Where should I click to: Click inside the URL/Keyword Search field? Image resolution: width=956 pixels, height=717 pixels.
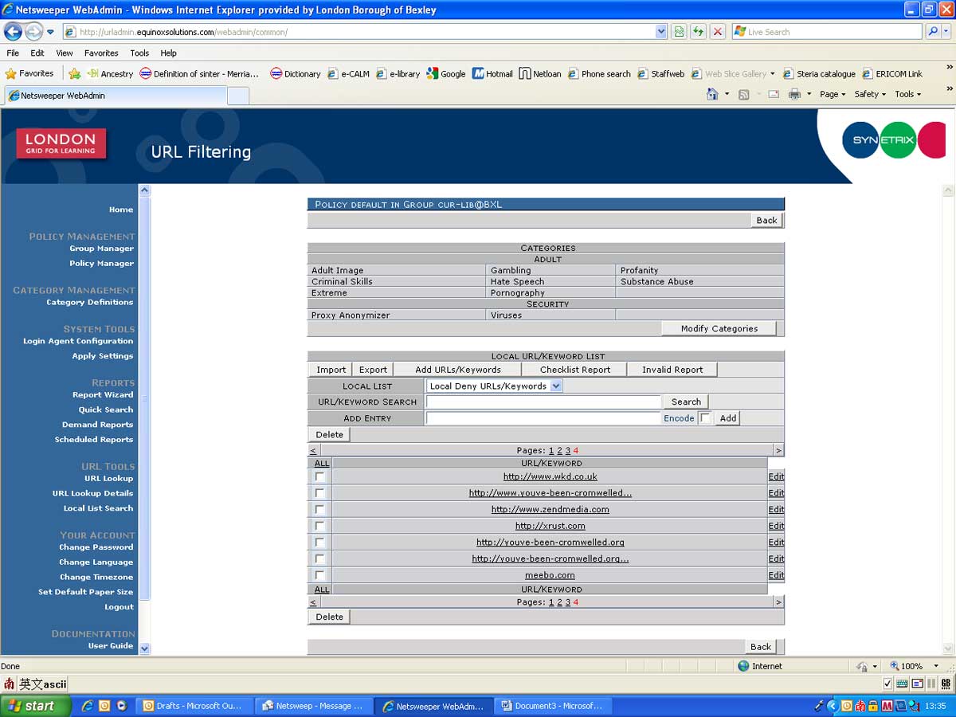[544, 402]
